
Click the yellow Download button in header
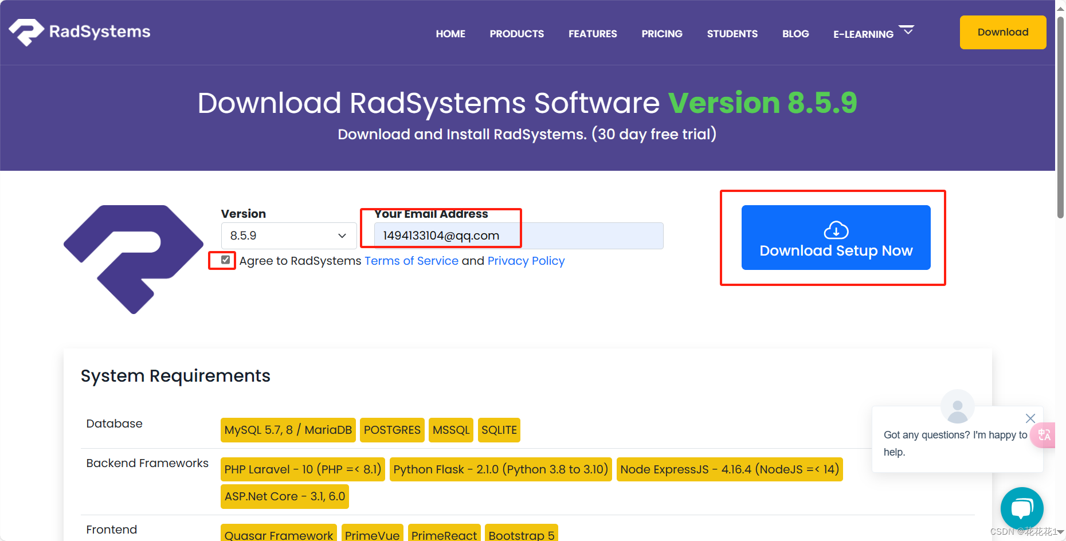1003,32
